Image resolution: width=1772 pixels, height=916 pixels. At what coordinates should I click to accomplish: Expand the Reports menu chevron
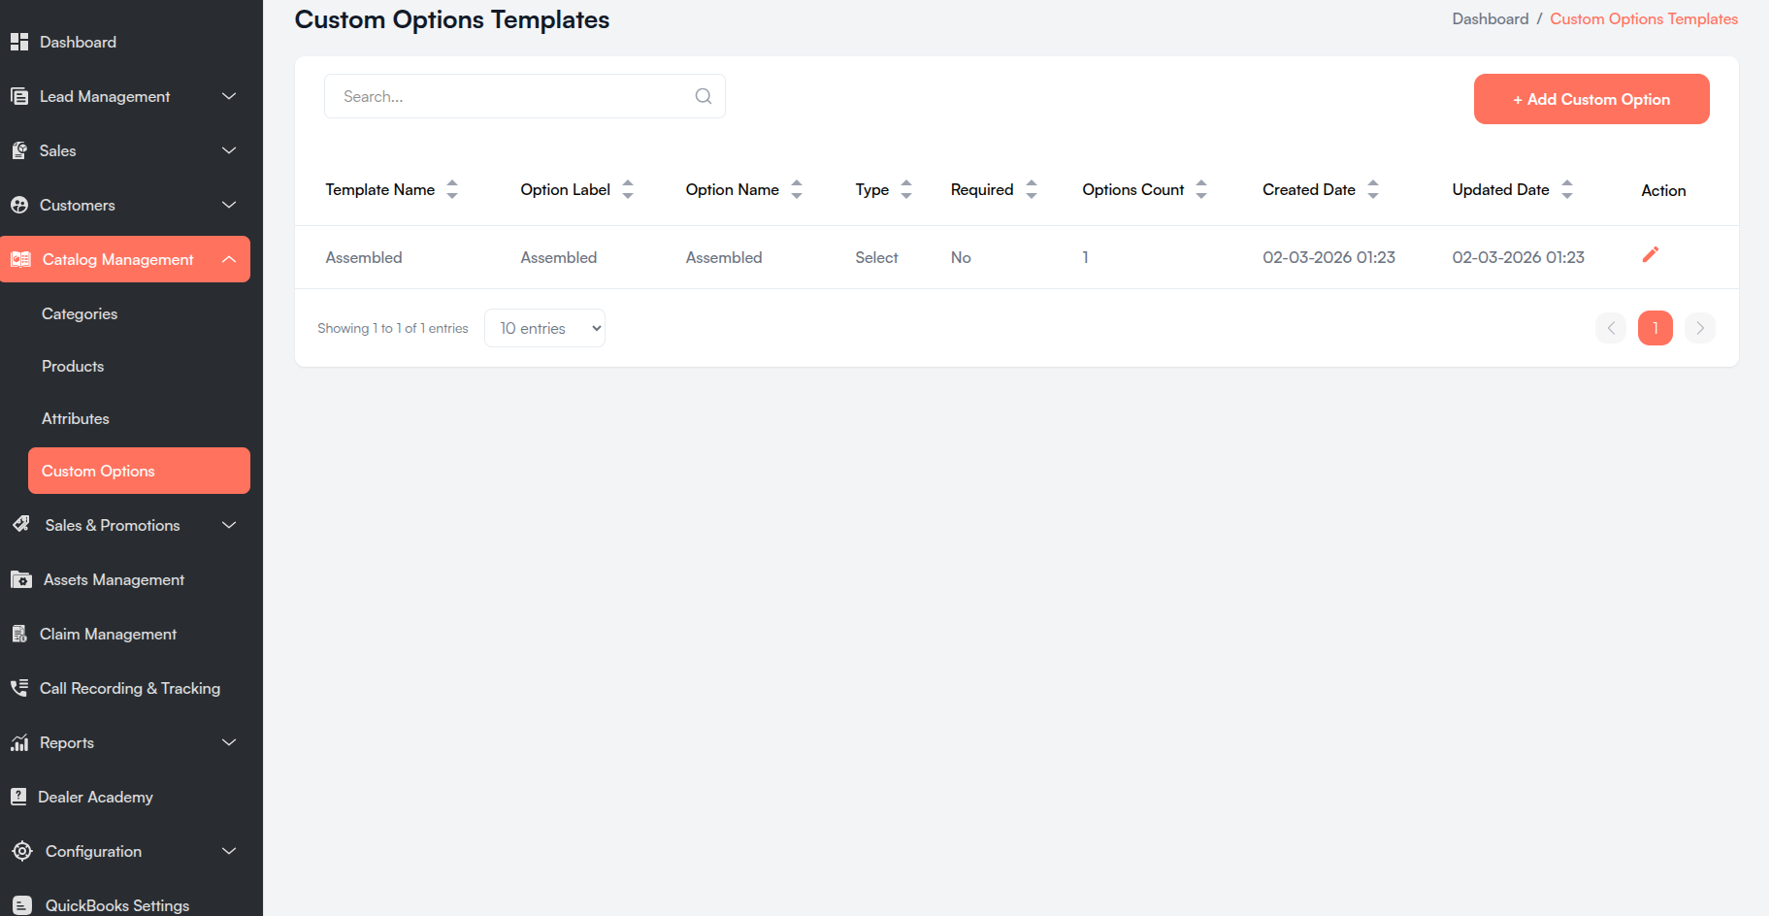point(229,742)
